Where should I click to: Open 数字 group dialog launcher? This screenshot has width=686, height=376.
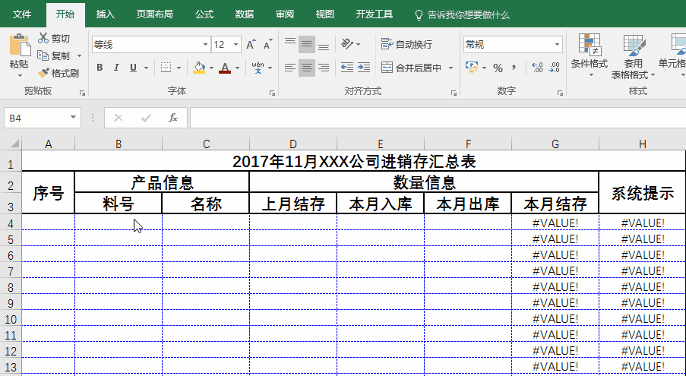click(x=560, y=93)
